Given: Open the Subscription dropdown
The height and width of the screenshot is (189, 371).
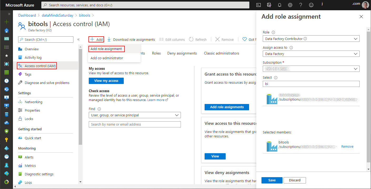Looking at the screenshot, I should coord(311,68).
